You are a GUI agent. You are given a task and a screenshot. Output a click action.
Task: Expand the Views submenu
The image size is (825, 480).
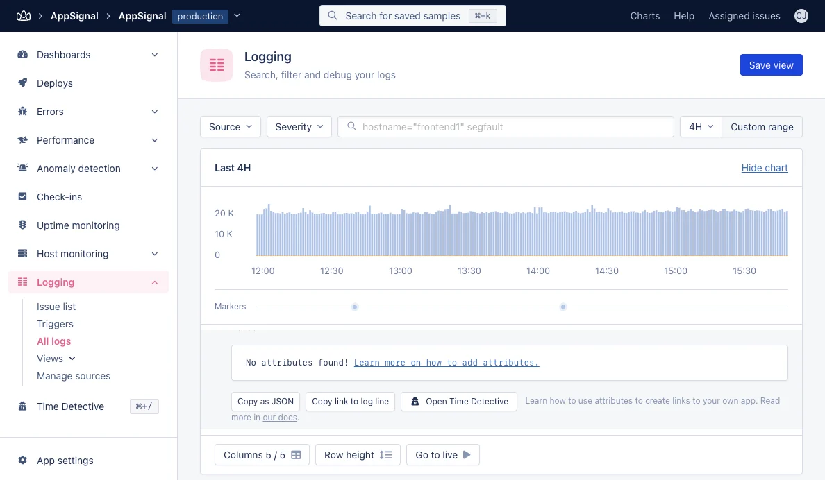pyautogui.click(x=56, y=359)
